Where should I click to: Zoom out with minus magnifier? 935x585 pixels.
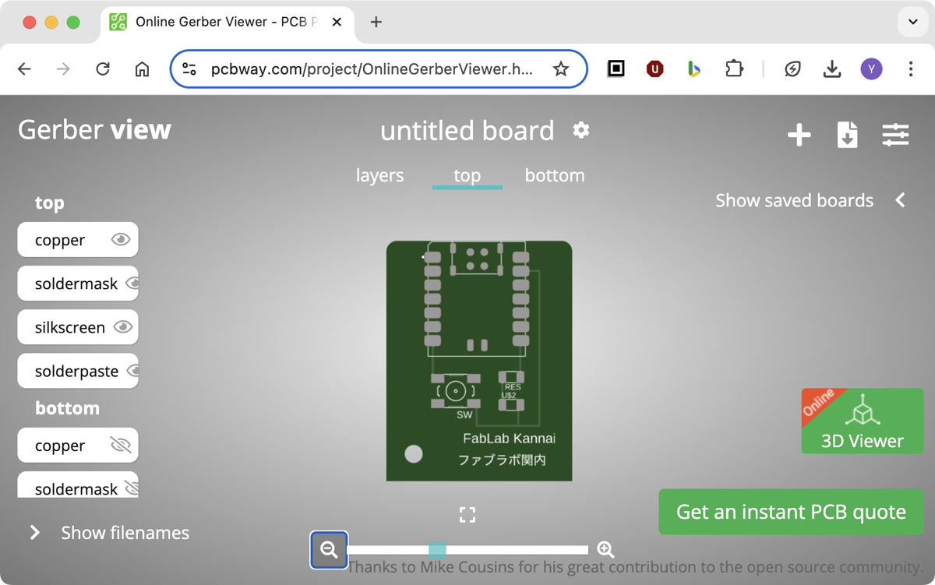(x=329, y=550)
